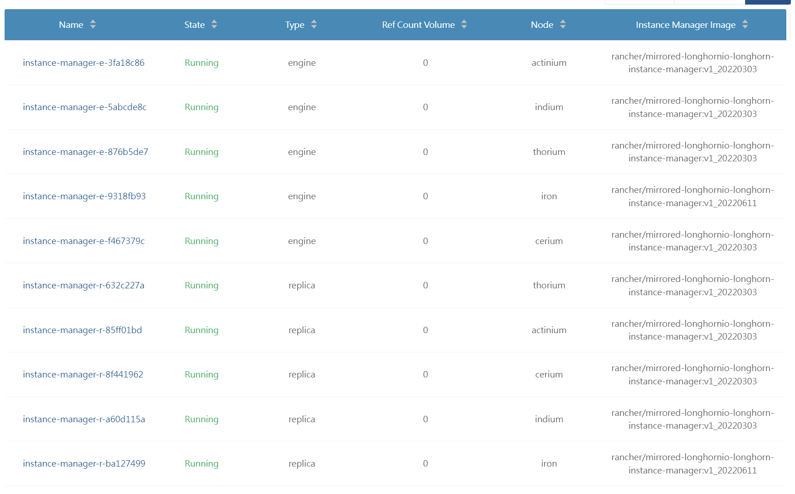Open instance-manager-r-632c227a details
The image size is (795, 494).
tap(84, 285)
